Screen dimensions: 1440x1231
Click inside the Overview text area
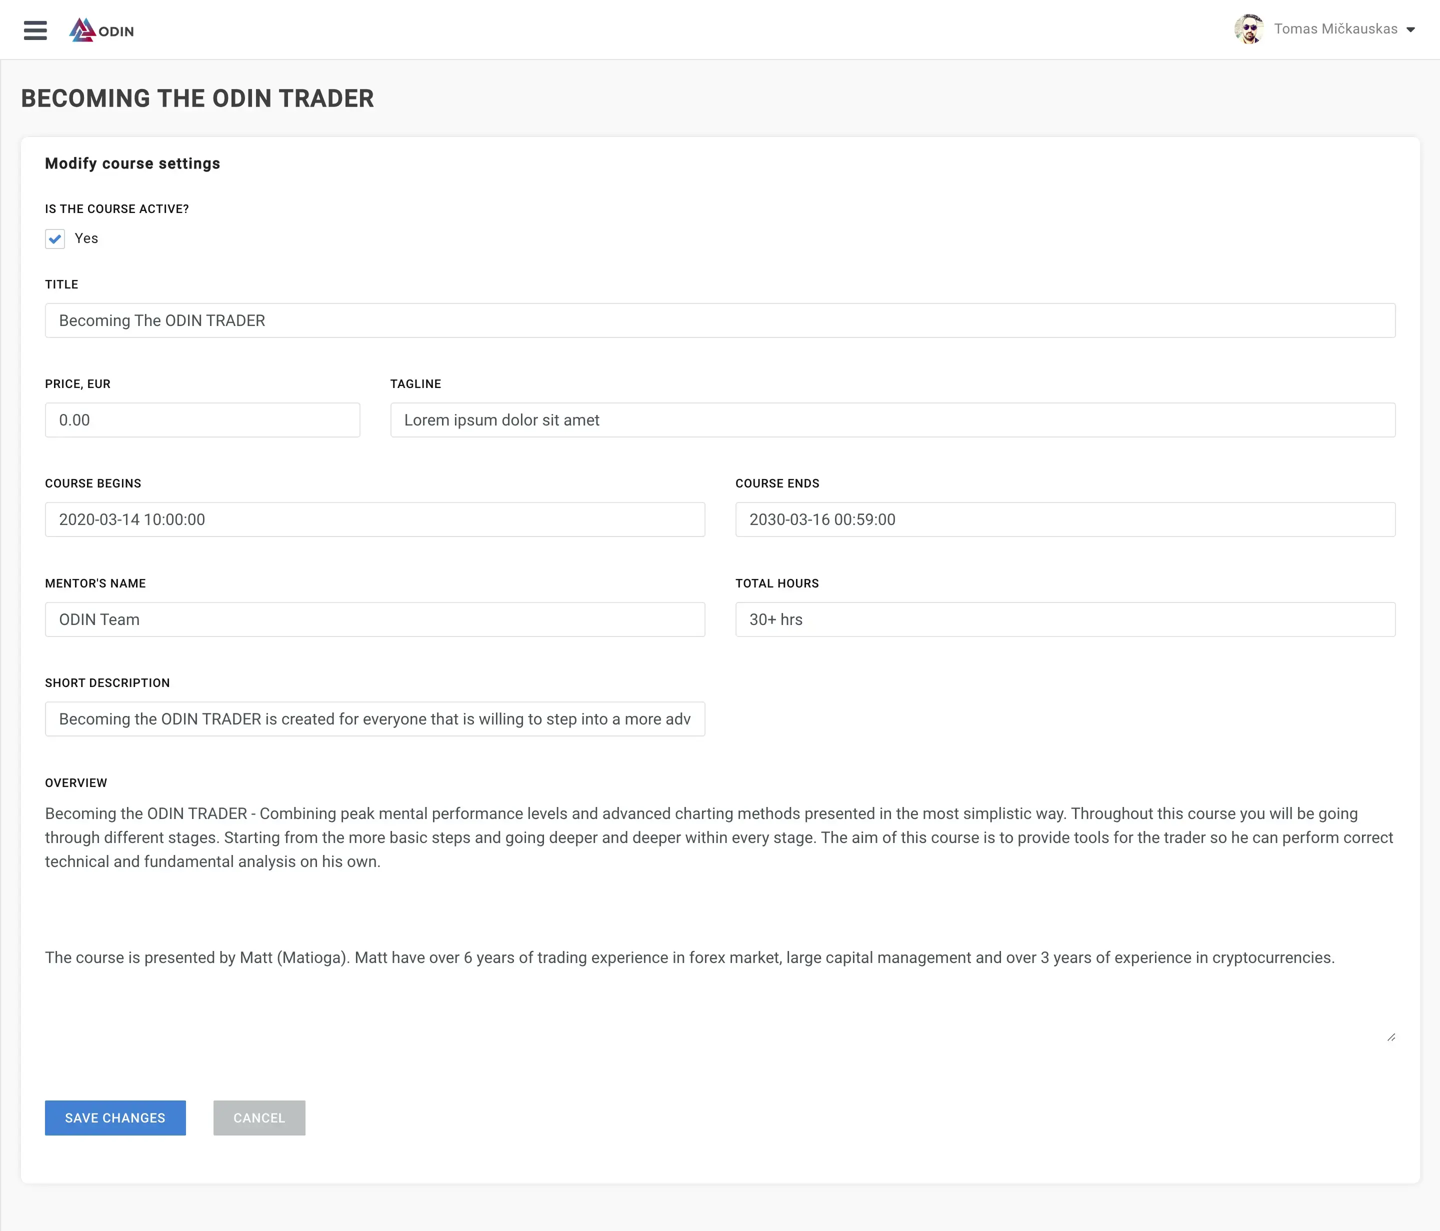click(x=720, y=921)
